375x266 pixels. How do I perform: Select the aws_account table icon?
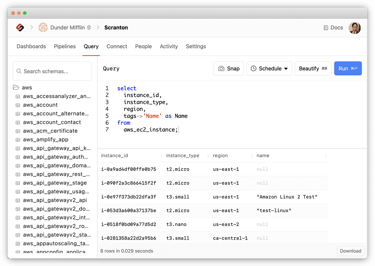pos(18,105)
